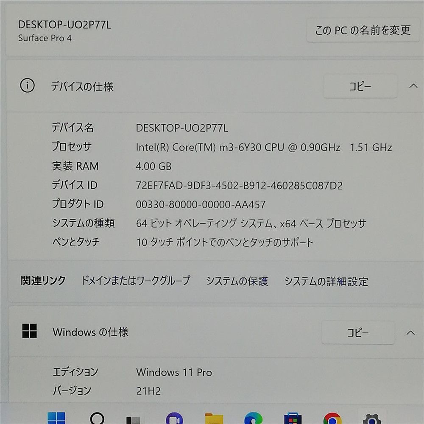Click コピー button for Windows の仕様

tap(358, 332)
